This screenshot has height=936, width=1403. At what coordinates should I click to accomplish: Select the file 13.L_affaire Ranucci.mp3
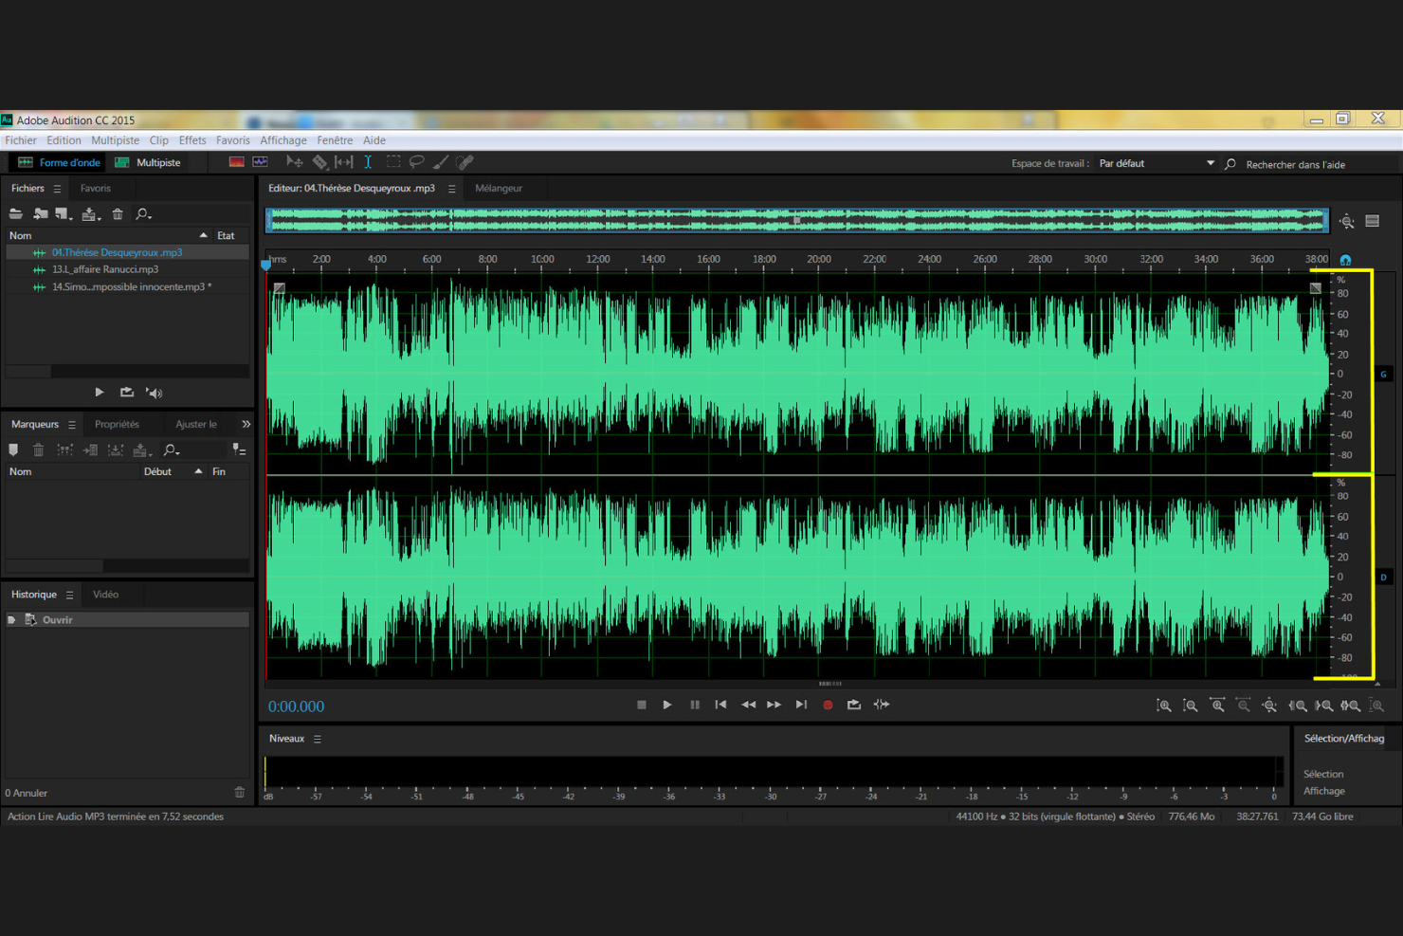[x=104, y=269]
